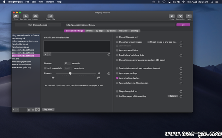Open the Edit menu

pyautogui.click(x=34, y=2)
